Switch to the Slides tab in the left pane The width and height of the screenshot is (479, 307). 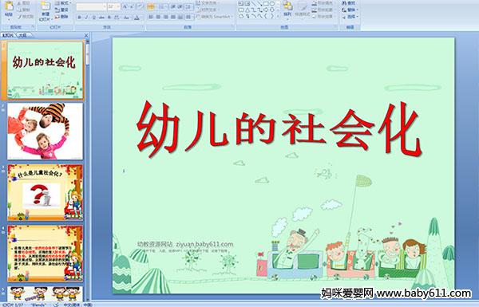pos(8,35)
